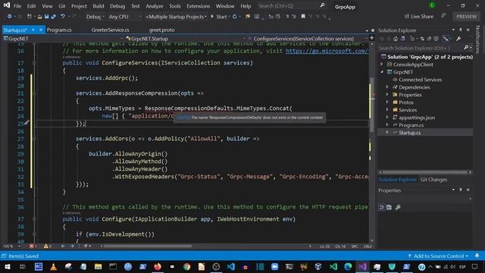Screen dimensions: 485x273
Task: Click the notifications bell in status bar
Action: (477, 256)
